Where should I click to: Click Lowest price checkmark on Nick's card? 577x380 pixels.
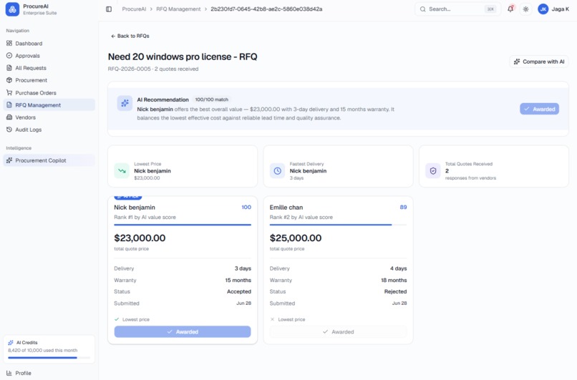pyautogui.click(x=117, y=319)
